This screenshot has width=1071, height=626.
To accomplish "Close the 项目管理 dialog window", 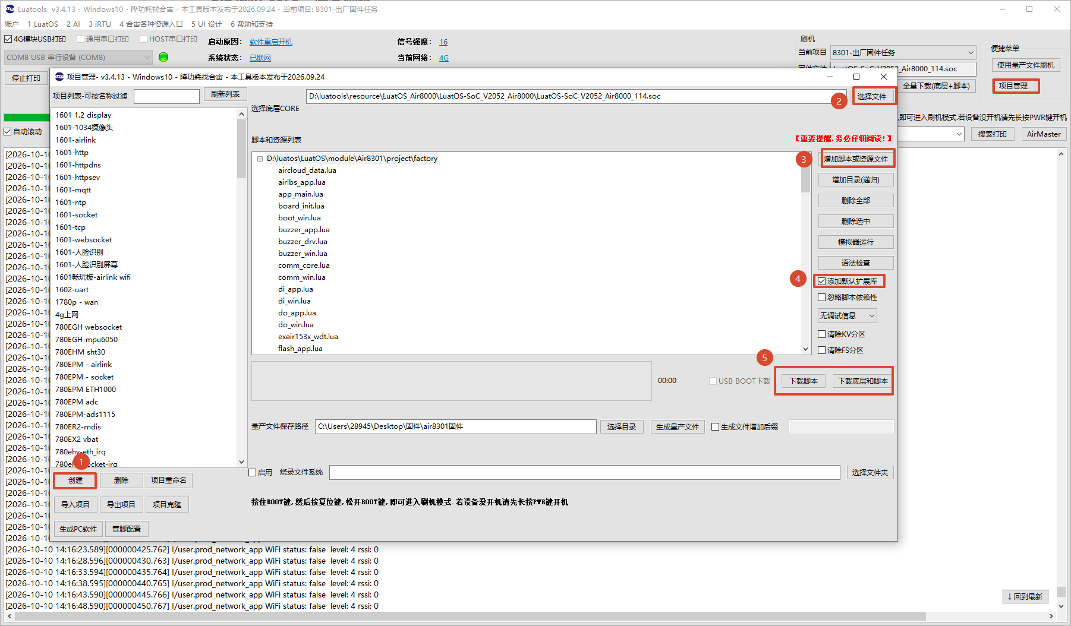I will pyautogui.click(x=884, y=77).
